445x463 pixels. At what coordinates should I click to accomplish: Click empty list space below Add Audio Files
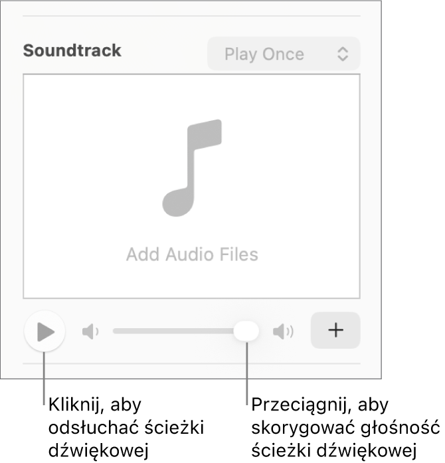(x=192, y=282)
